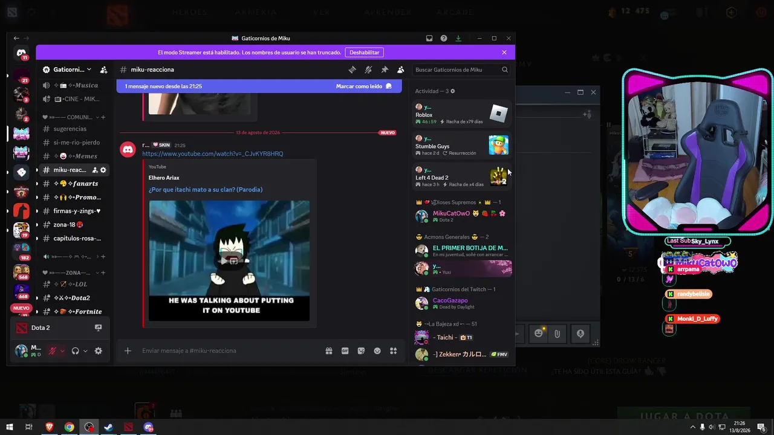Image resolution: width=774 pixels, height=435 pixels.
Task: Open the threads icon in channel header
Action: (x=353, y=69)
